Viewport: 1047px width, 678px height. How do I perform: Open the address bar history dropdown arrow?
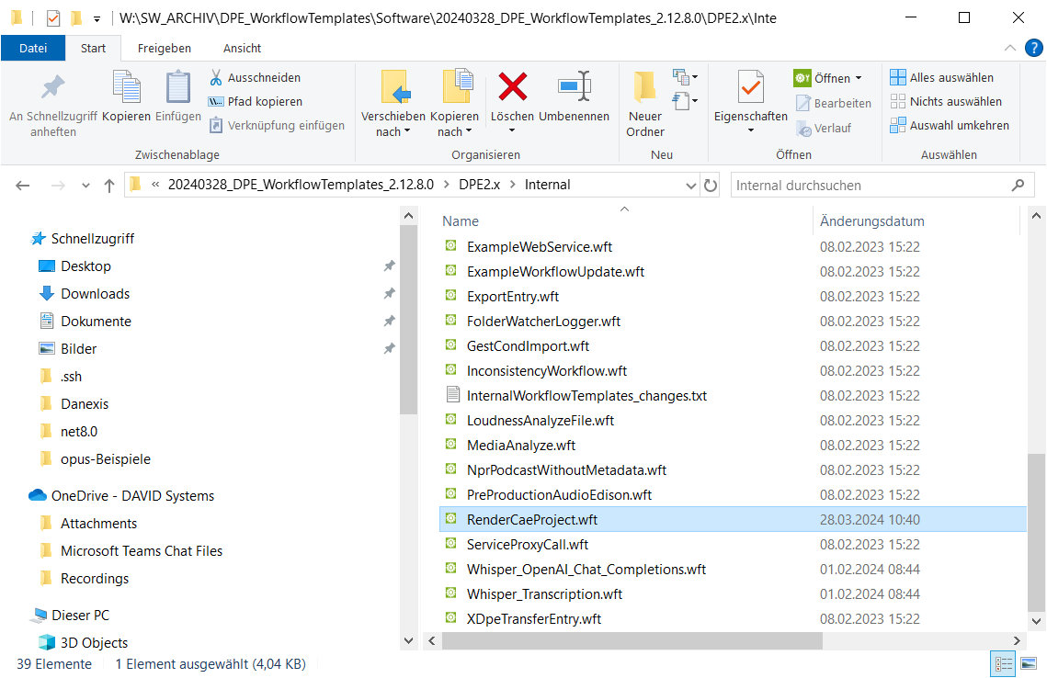point(691,186)
